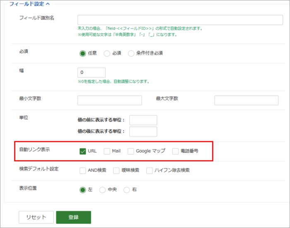
Task: Click the 最大文字数 input field
Action: pos(247,100)
